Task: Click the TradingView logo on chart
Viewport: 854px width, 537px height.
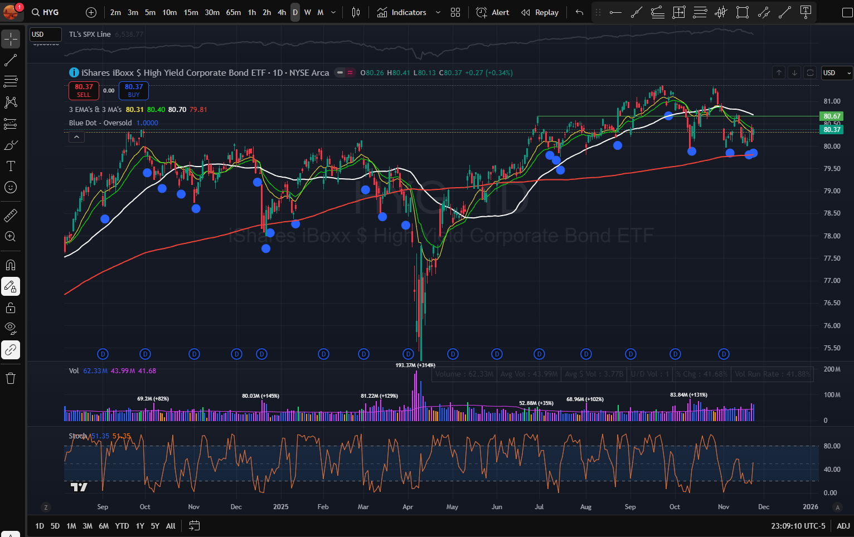Action: coord(79,487)
